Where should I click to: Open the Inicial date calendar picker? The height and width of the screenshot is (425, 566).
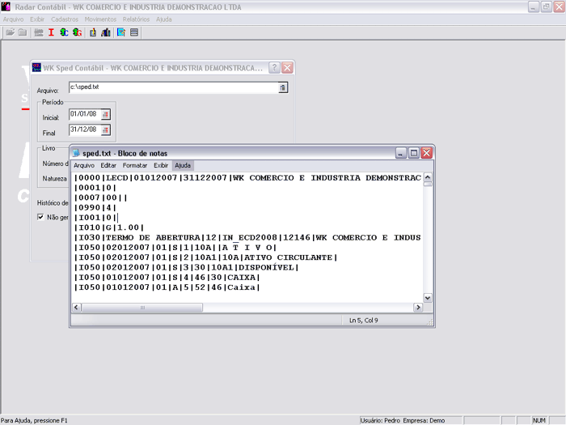coord(105,115)
